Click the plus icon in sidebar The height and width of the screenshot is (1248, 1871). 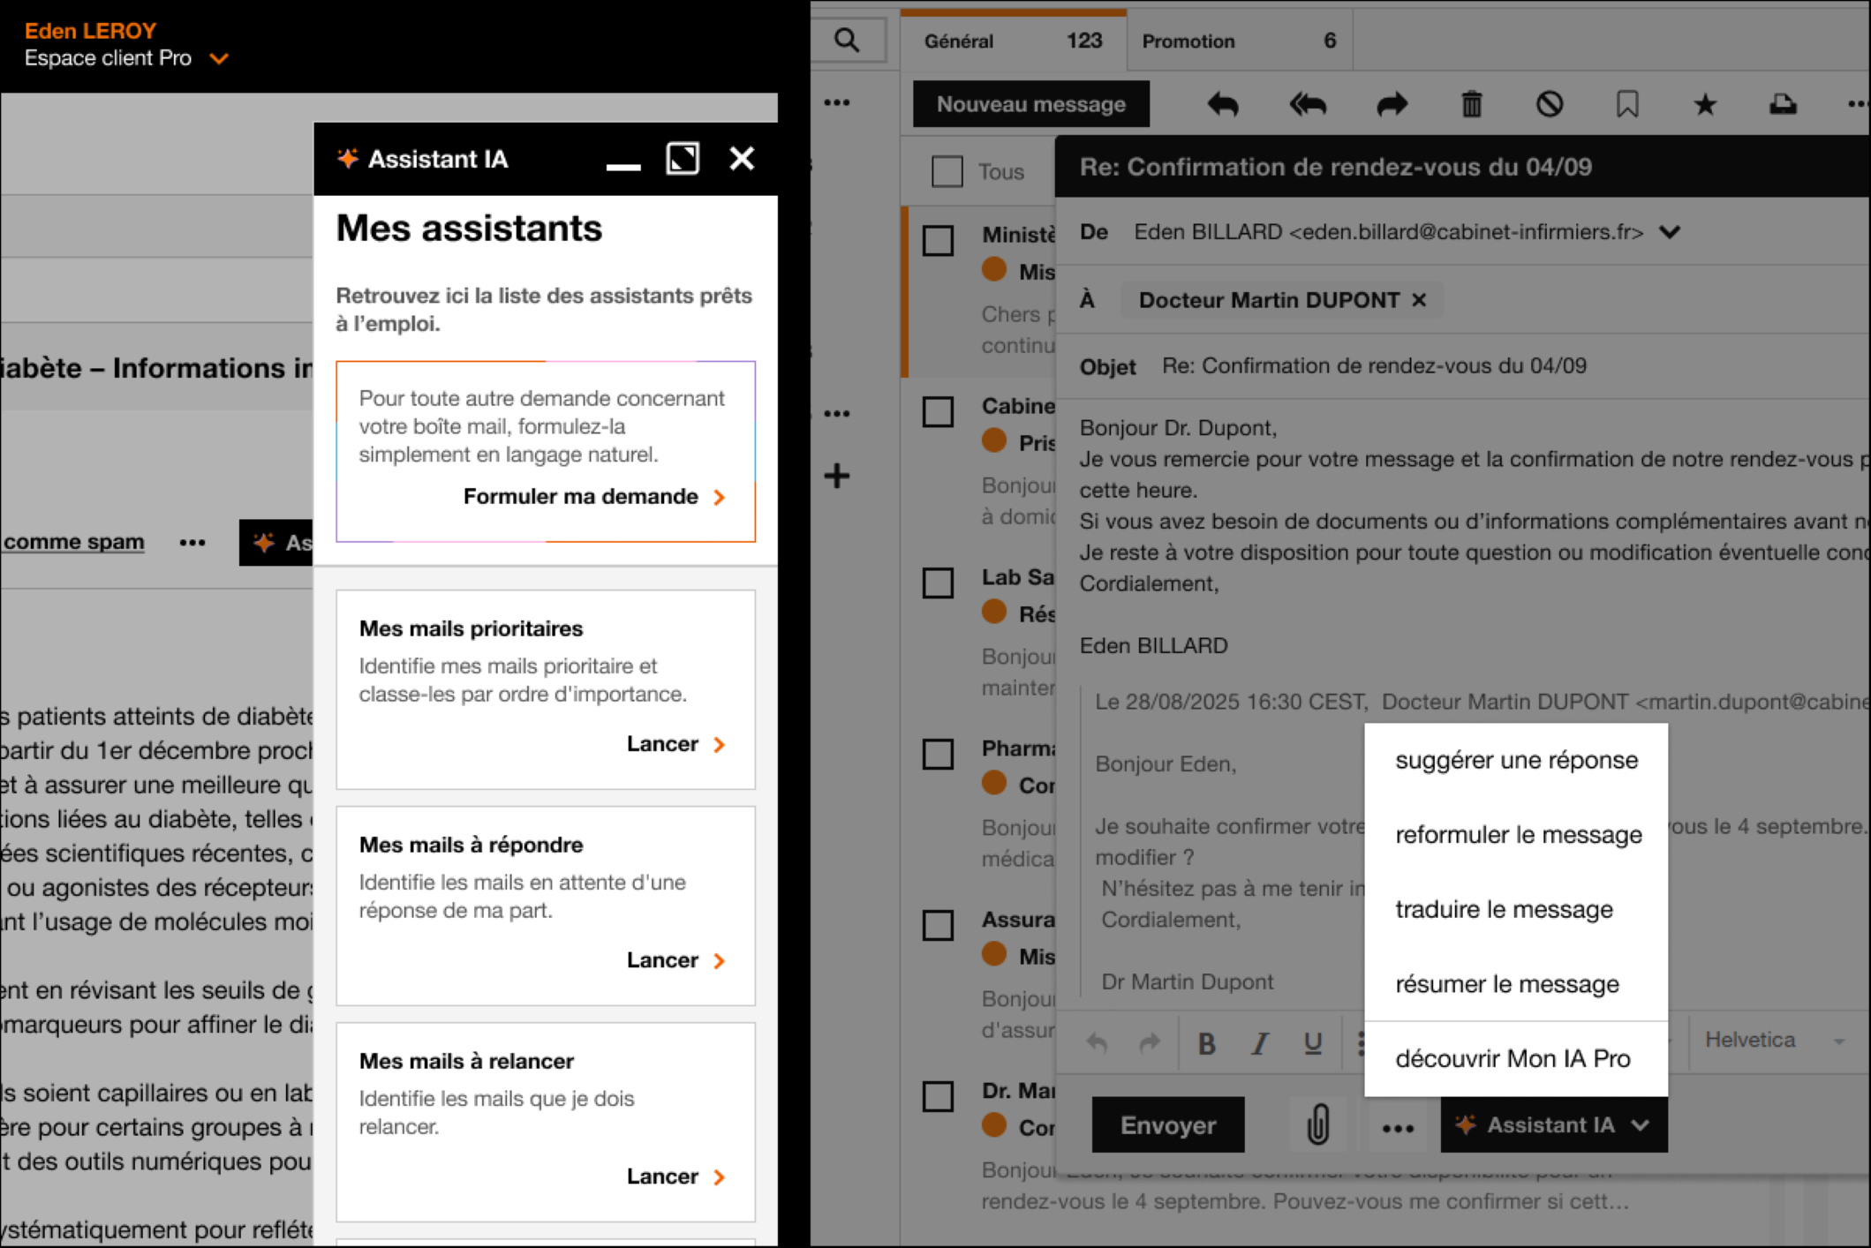point(837,477)
